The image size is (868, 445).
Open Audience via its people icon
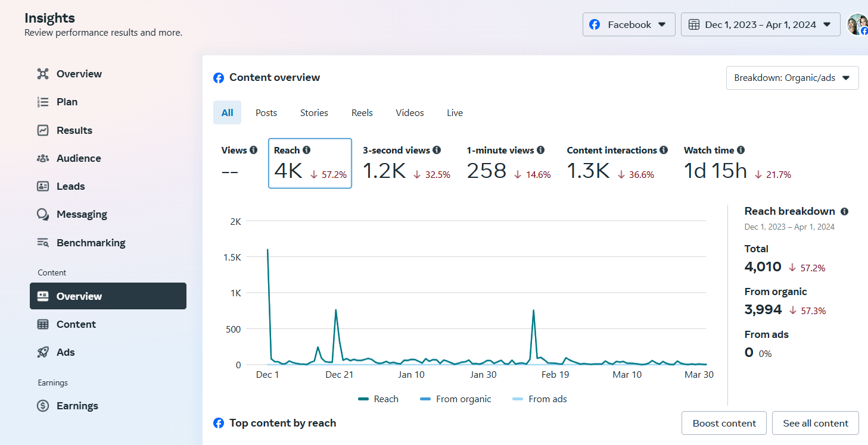[43, 158]
